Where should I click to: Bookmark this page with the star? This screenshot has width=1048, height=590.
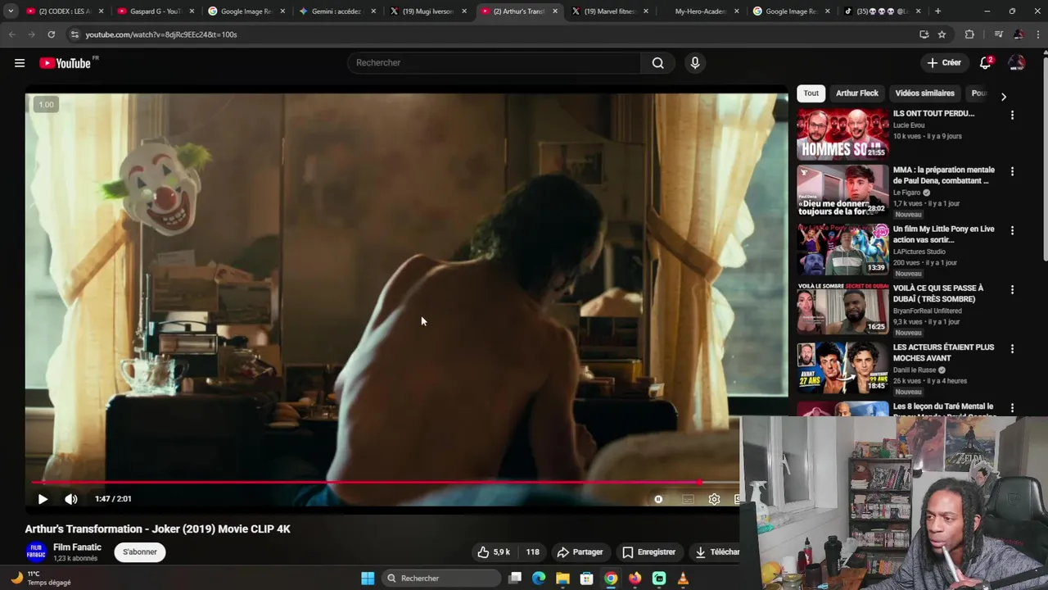(942, 34)
